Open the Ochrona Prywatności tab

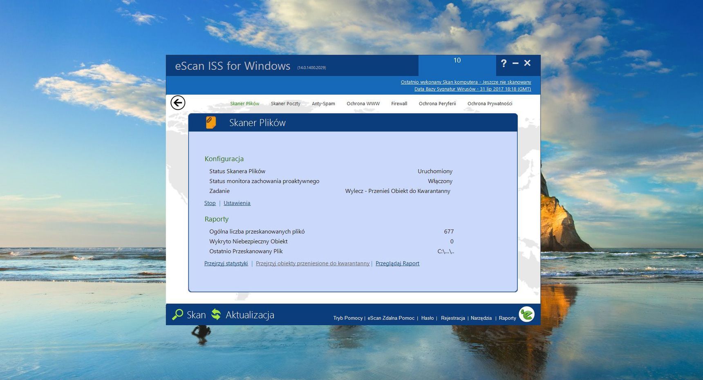[490, 104]
